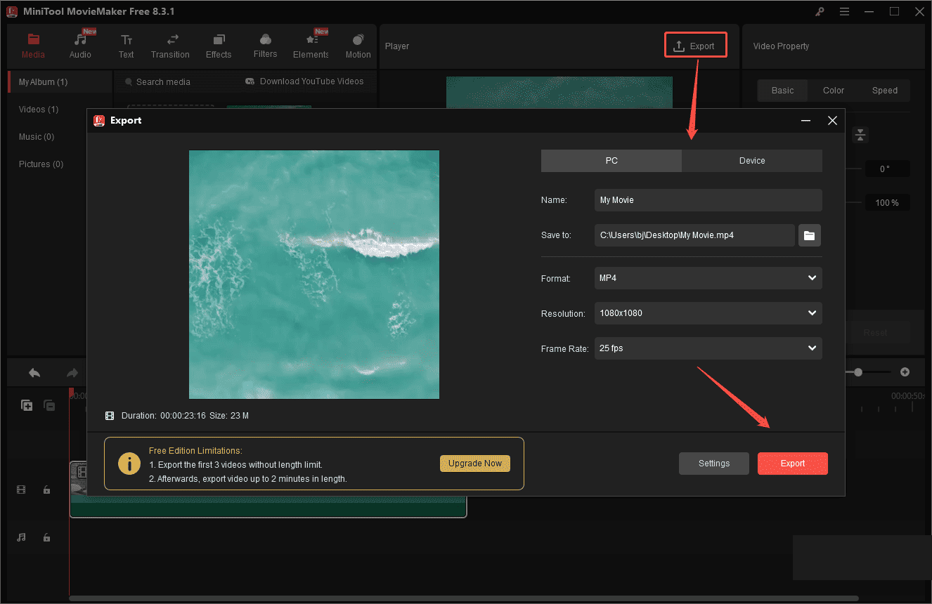The height and width of the screenshot is (604, 932).
Task: Click the Upgrade Now button
Action: pos(475,464)
